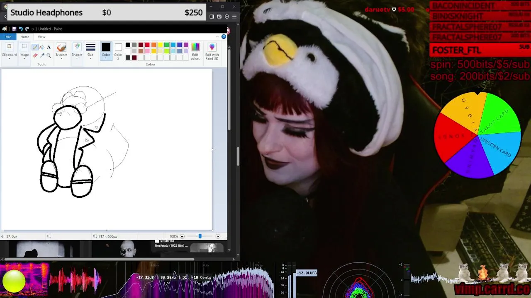Click the $250 goal amount
This screenshot has height=298, width=531.
[193, 12]
